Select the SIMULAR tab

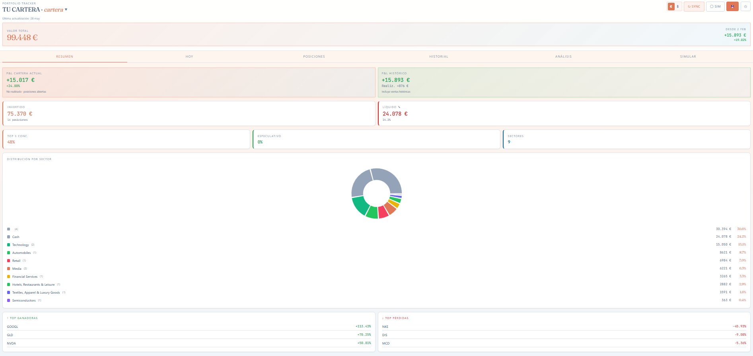click(688, 56)
